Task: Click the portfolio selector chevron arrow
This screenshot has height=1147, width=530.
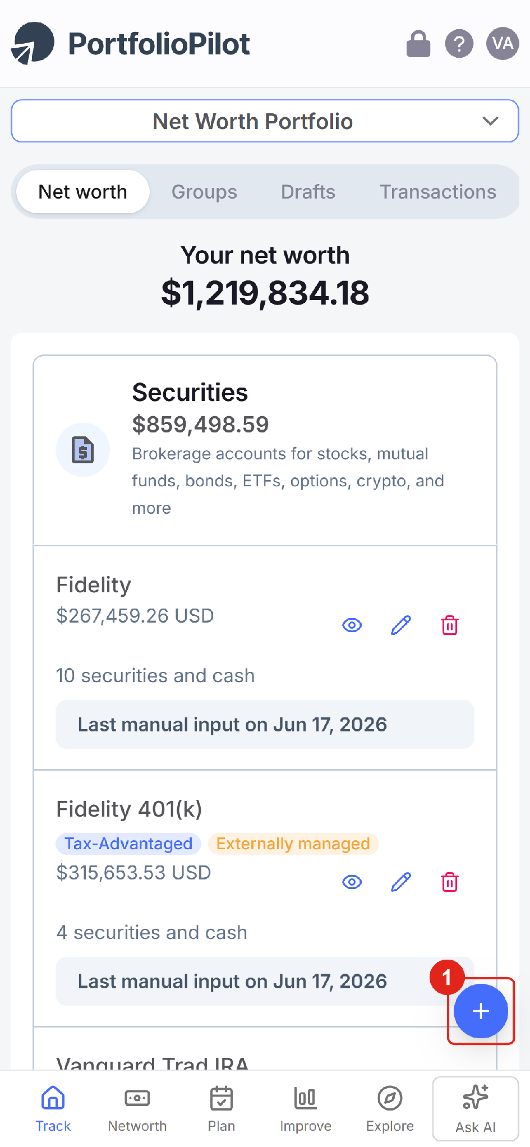Action: 491,121
